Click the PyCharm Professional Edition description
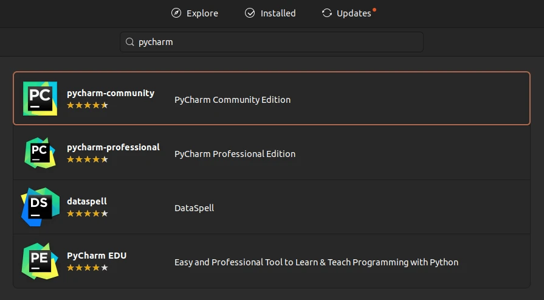544x300 pixels. [x=235, y=154]
